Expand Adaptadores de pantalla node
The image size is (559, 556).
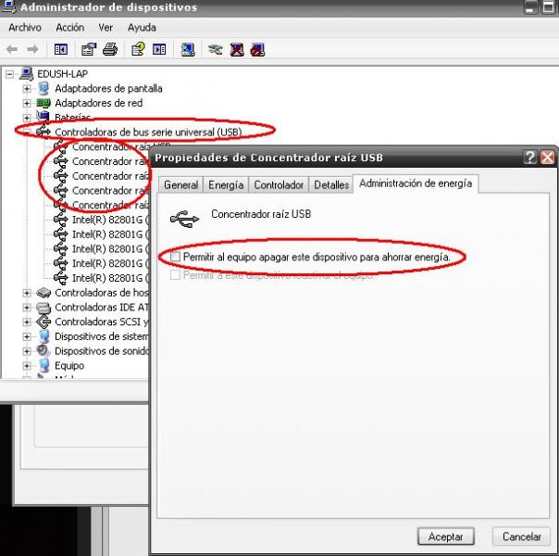pyautogui.click(x=27, y=89)
